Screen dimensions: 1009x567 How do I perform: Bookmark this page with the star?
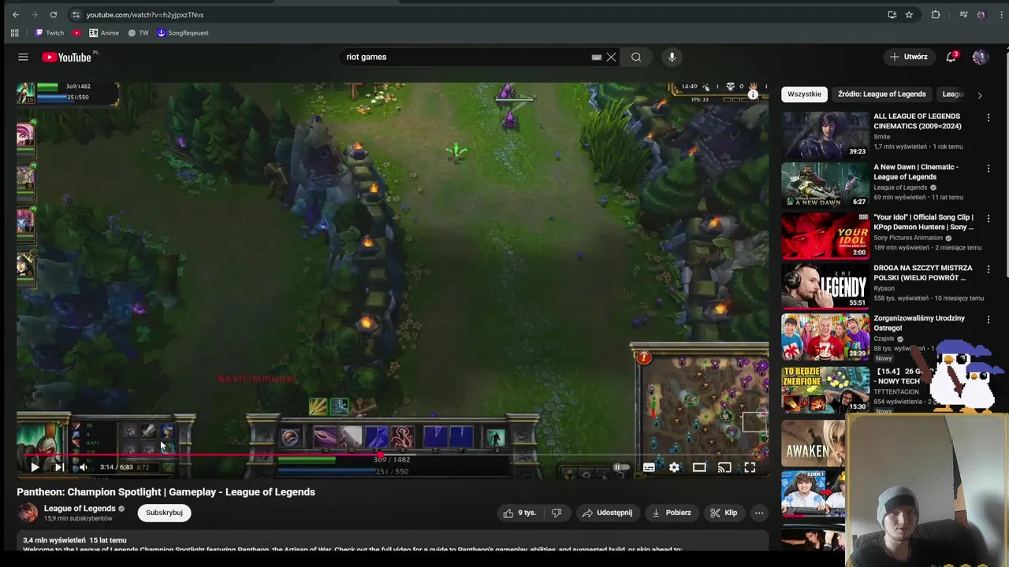click(x=909, y=14)
